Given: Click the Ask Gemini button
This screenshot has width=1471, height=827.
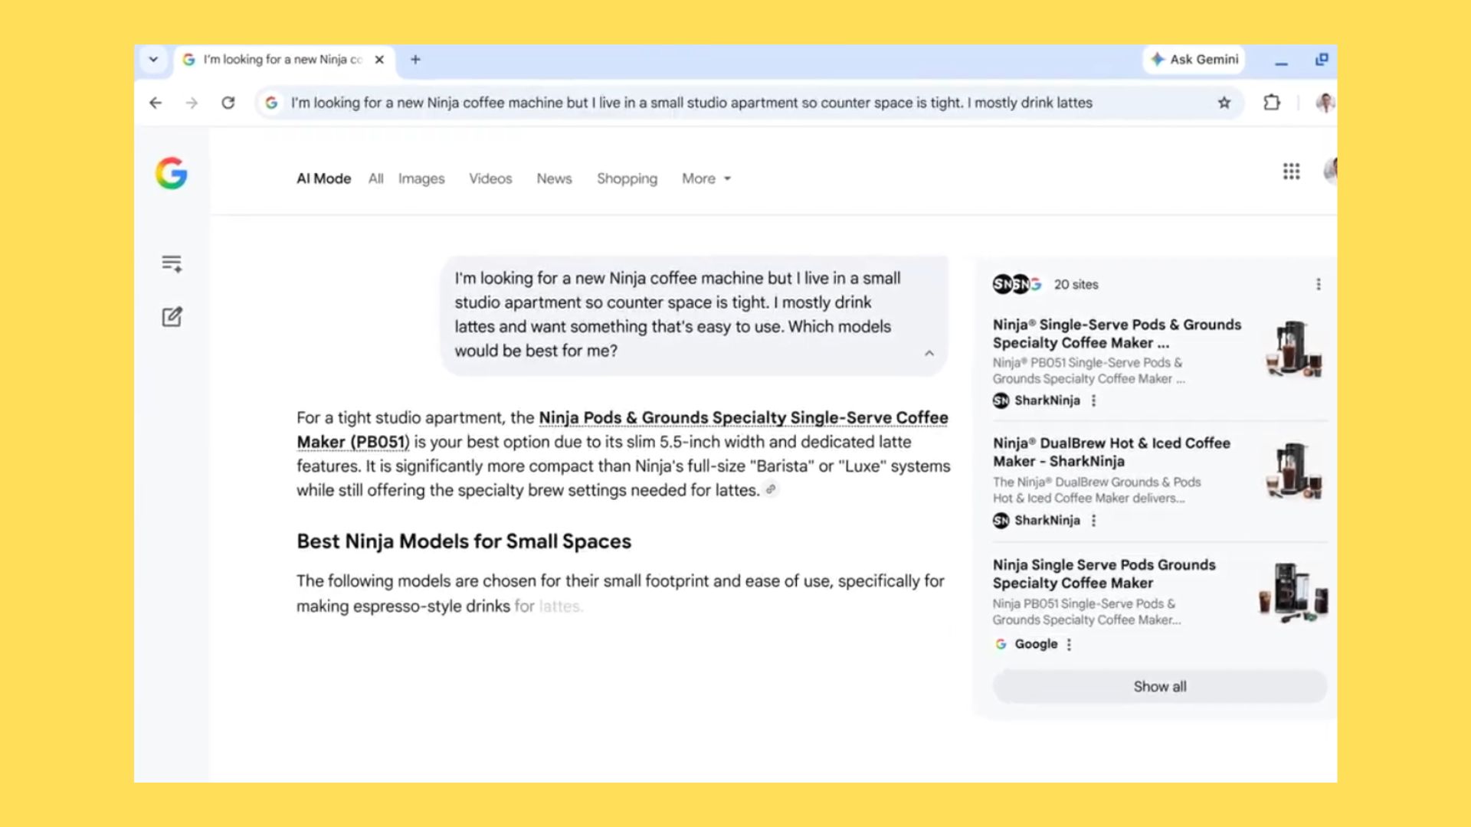Looking at the screenshot, I should click(x=1194, y=60).
